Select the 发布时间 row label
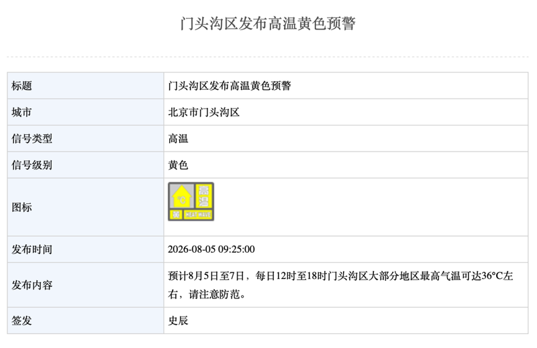The width and height of the screenshot is (537, 348). pos(32,249)
